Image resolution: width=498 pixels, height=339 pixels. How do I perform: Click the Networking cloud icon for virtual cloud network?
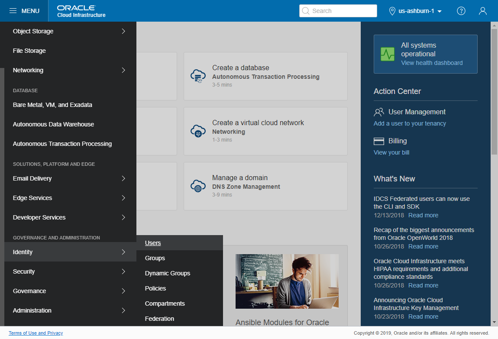pyautogui.click(x=198, y=131)
